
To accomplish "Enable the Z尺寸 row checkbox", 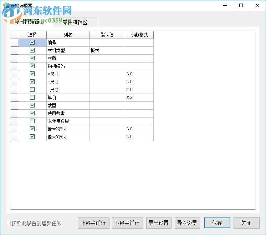I will (x=32, y=89).
